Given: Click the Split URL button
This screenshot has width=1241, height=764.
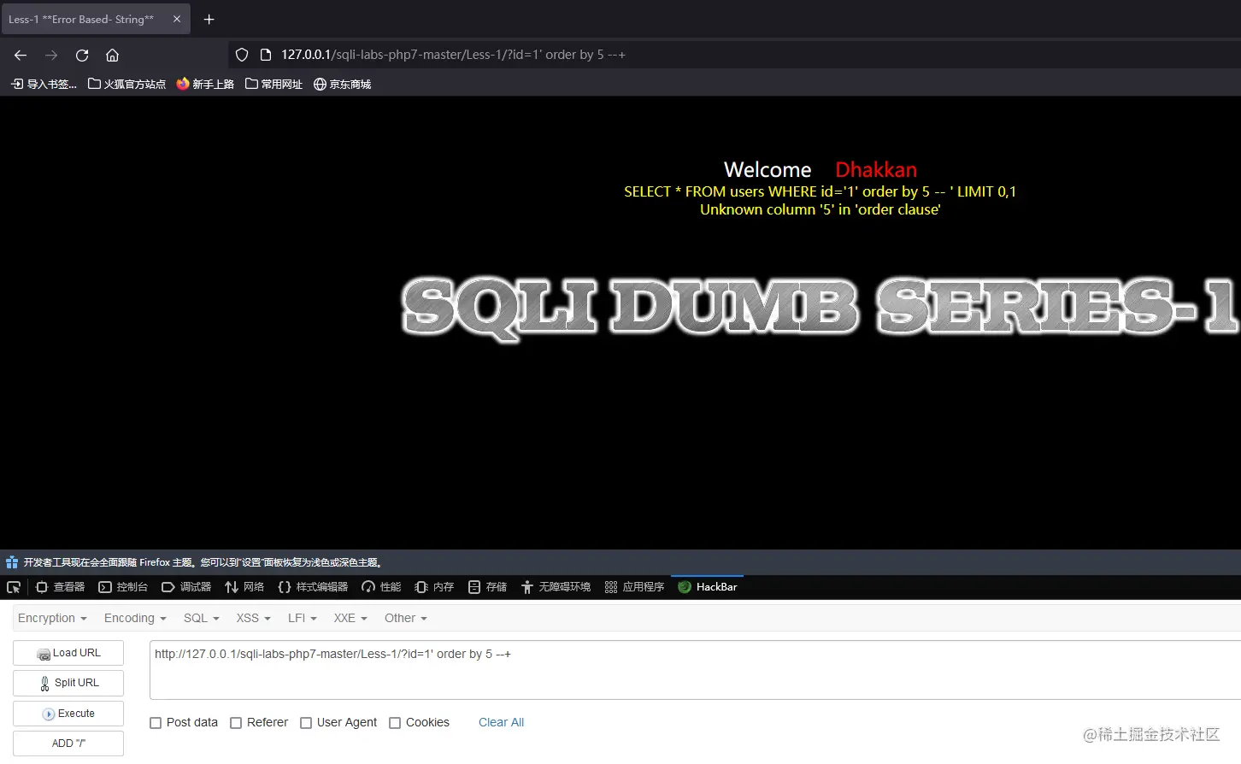Looking at the screenshot, I should pyautogui.click(x=68, y=683).
